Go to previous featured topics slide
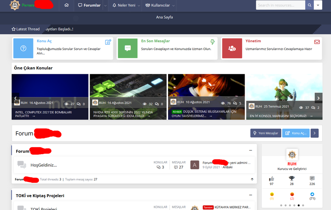Image resolution: width=331 pixels, height=210 pixels. pos(15,98)
